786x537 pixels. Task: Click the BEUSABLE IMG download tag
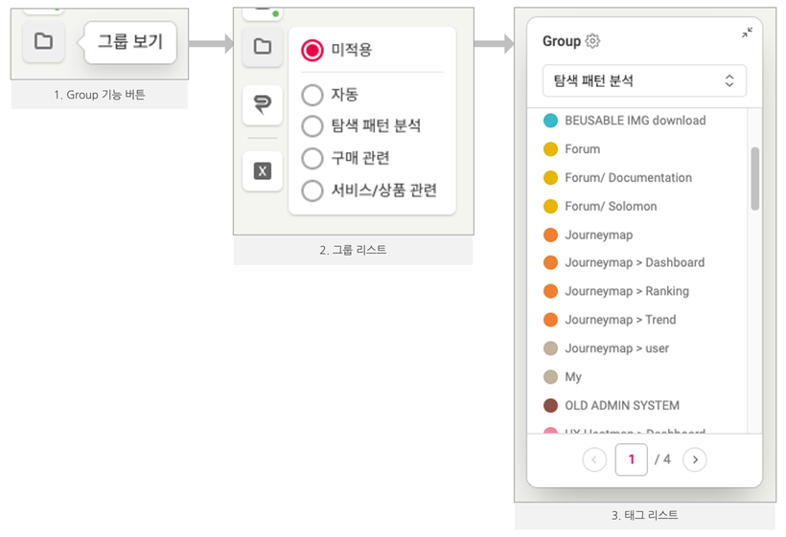pyautogui.click(x=635, y=121)
